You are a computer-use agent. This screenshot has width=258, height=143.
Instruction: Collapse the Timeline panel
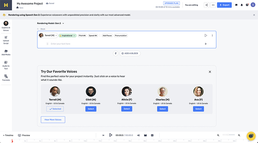click(x=8, y=135)
